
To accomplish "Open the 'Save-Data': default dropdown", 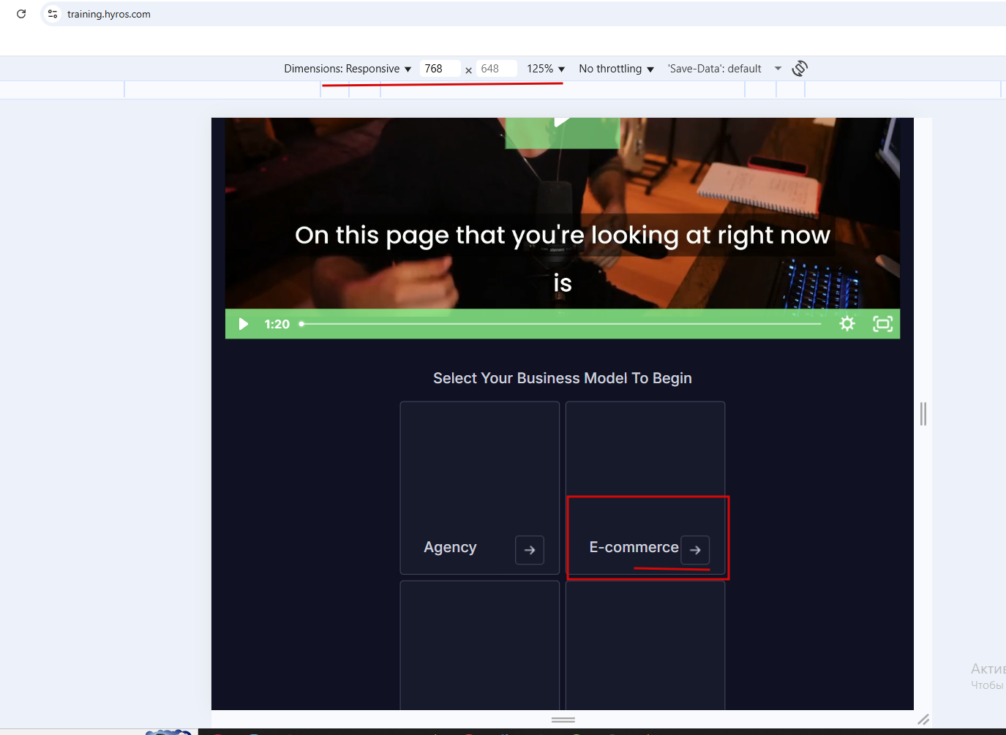I will point(724,69).
